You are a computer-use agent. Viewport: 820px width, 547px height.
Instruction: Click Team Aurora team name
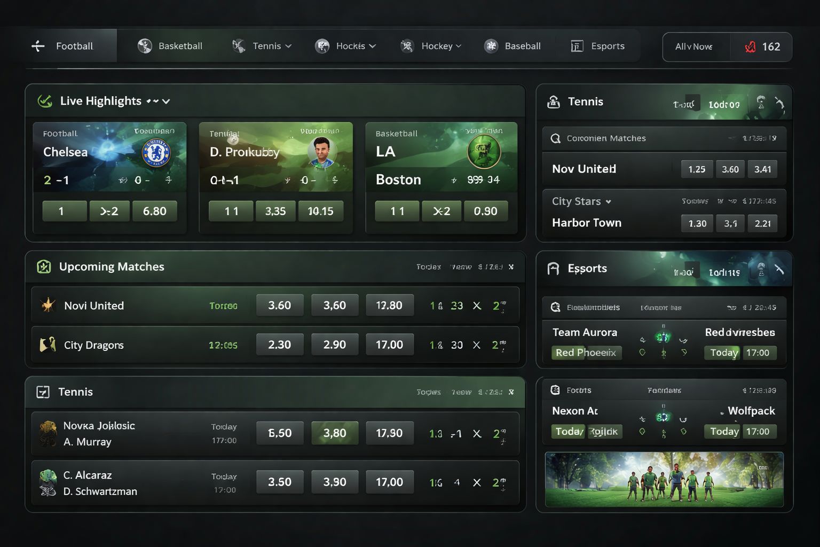tap(585, 332)
